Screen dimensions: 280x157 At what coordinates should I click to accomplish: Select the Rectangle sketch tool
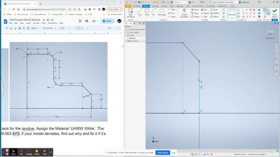coord(162,12)
